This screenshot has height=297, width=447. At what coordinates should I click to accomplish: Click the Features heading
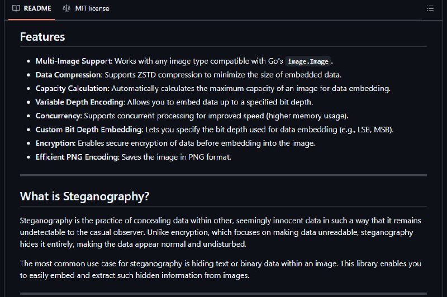click(x=42, y=37)
